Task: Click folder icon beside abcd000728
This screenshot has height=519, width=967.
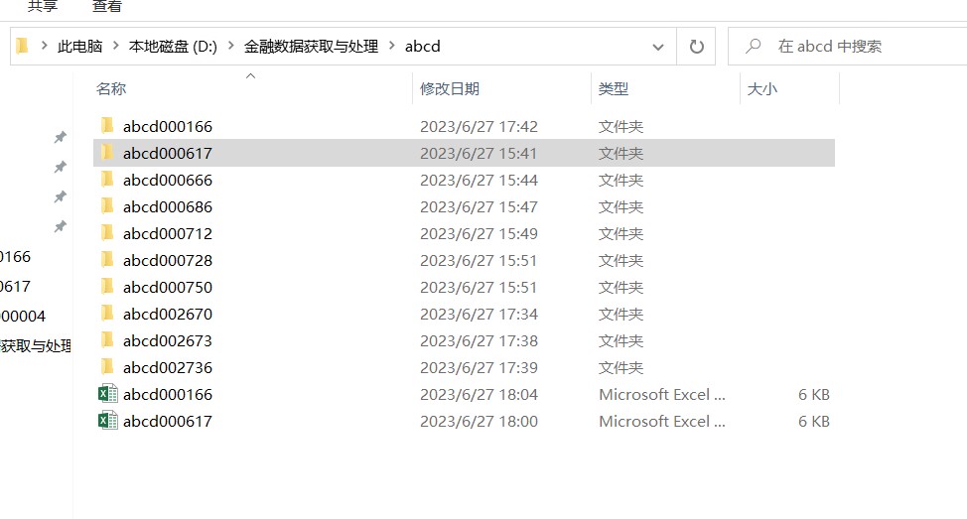Action: click(x=107, y=260)
